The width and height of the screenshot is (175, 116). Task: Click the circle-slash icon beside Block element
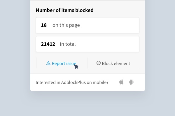99,63
